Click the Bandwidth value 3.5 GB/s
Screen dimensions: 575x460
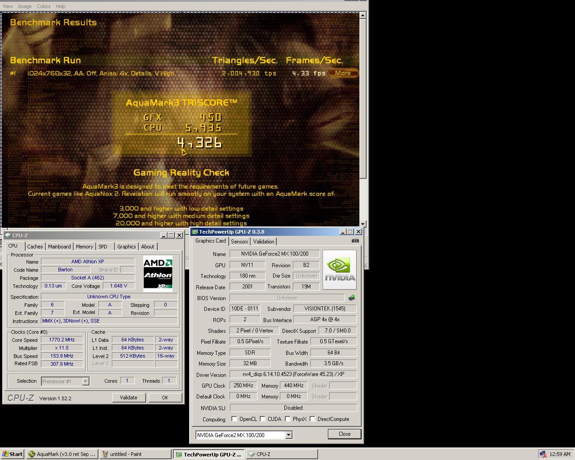pyautogui.click(x=333, y=363)
